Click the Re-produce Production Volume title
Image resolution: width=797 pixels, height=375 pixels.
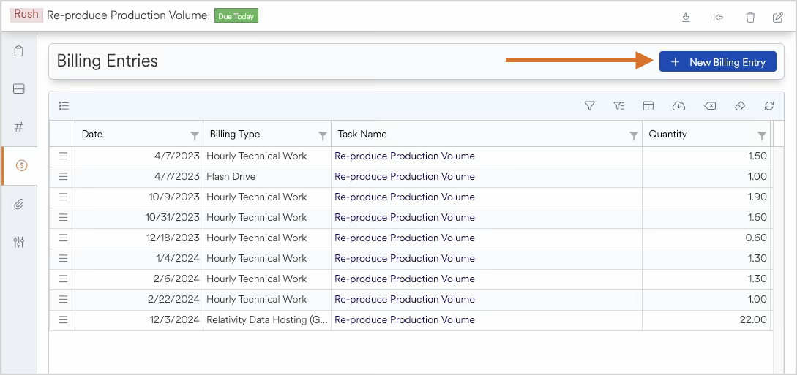(127, 15)
